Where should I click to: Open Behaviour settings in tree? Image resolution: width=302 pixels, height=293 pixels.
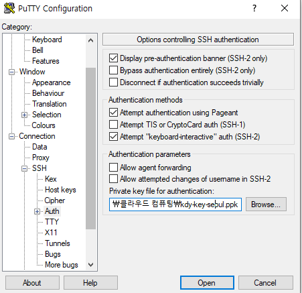coord(48,93)
